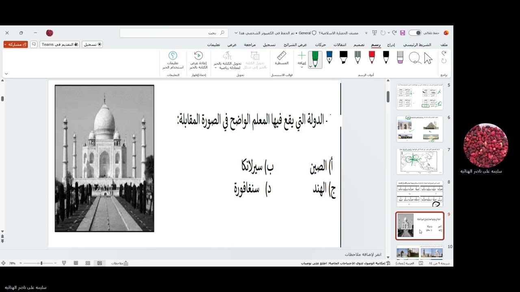Image resolution: width=520 pixels, height=292 pixels.
Task: Click the Redo arrow in the Draw ribbon
Action: click(x=444, y=61)
